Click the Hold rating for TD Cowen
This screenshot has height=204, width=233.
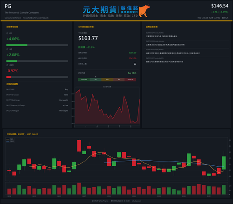point(66,95)
